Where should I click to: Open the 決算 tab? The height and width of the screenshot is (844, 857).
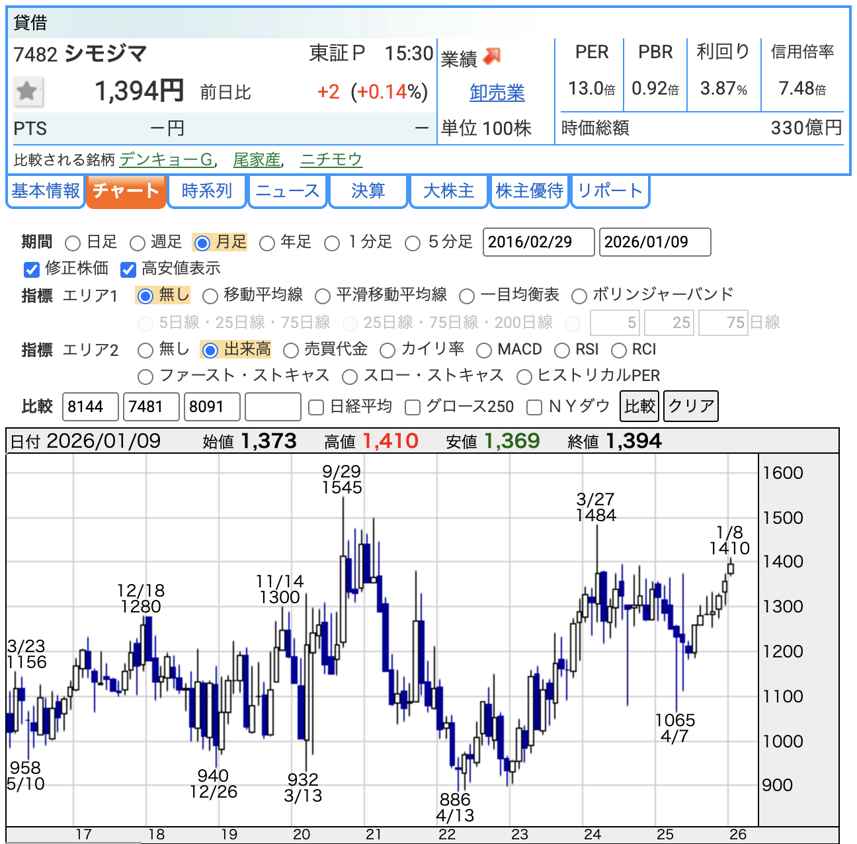[368, 191]
